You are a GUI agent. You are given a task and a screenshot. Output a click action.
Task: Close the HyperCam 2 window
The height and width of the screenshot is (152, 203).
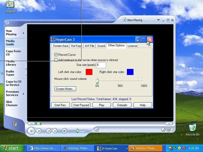[150, 40]
